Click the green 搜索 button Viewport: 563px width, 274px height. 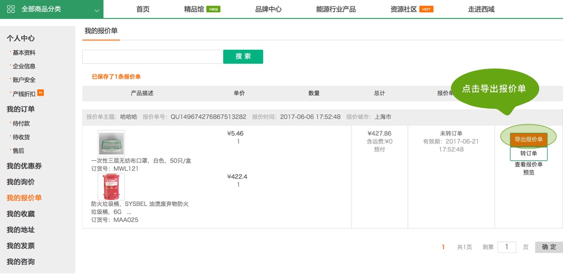click(243, 56)
